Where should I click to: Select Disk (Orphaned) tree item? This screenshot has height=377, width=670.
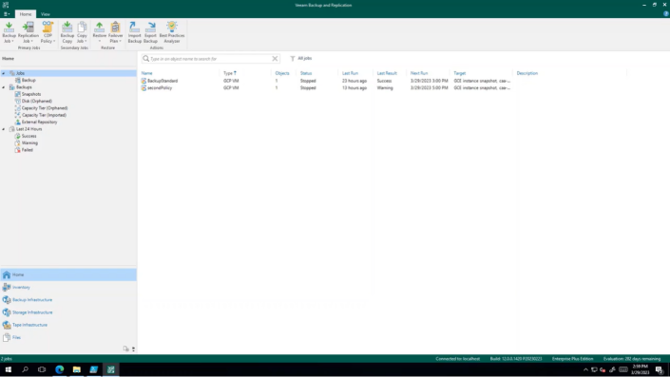click(37, 102)
